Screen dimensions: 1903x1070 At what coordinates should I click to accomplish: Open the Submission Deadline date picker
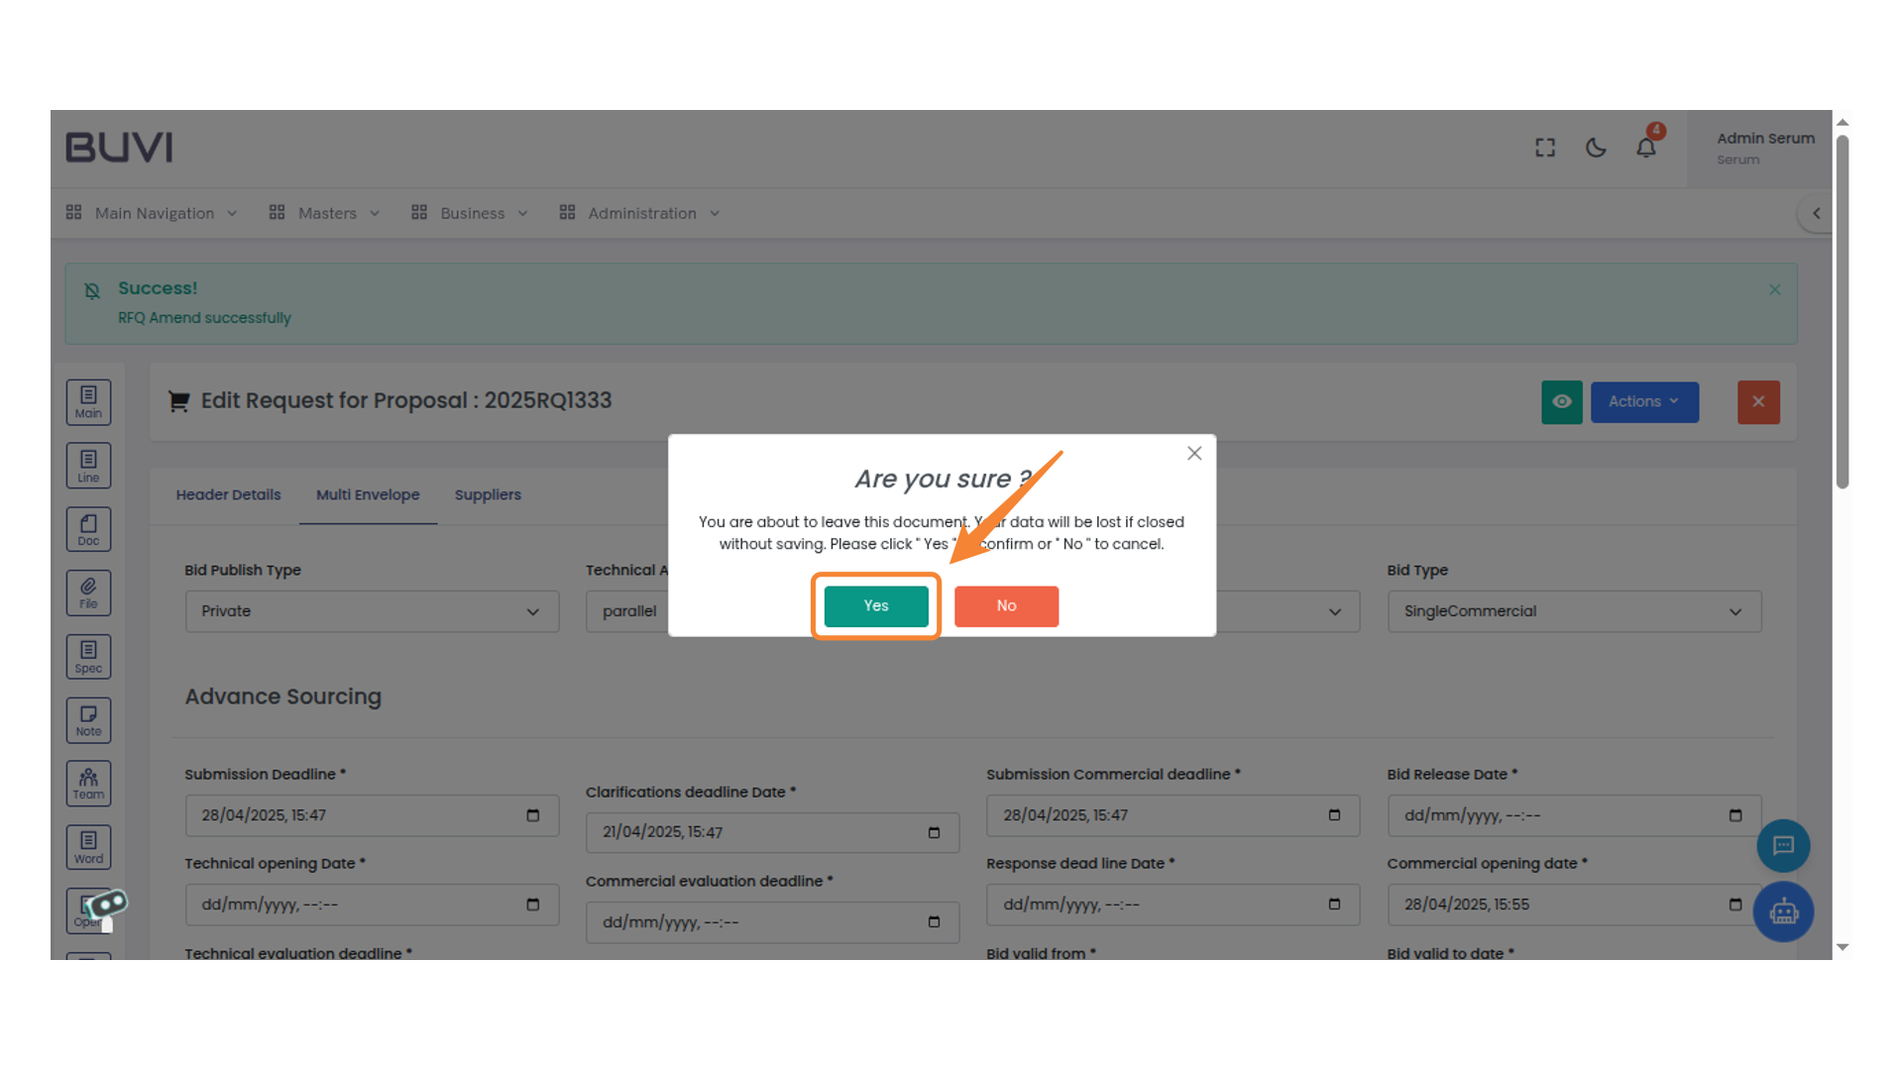(532, 815)
